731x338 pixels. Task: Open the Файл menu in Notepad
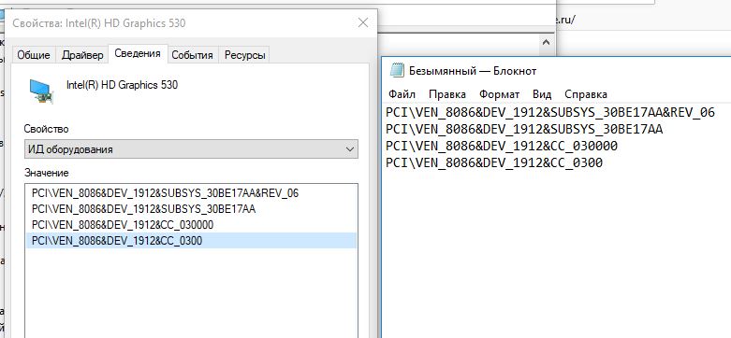(x=402, y=94)
